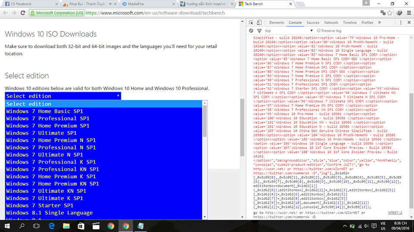The image size is (414, 232).
Task: Open the Chrome menu
Action: pyautogui.click(x=409, y=13)
